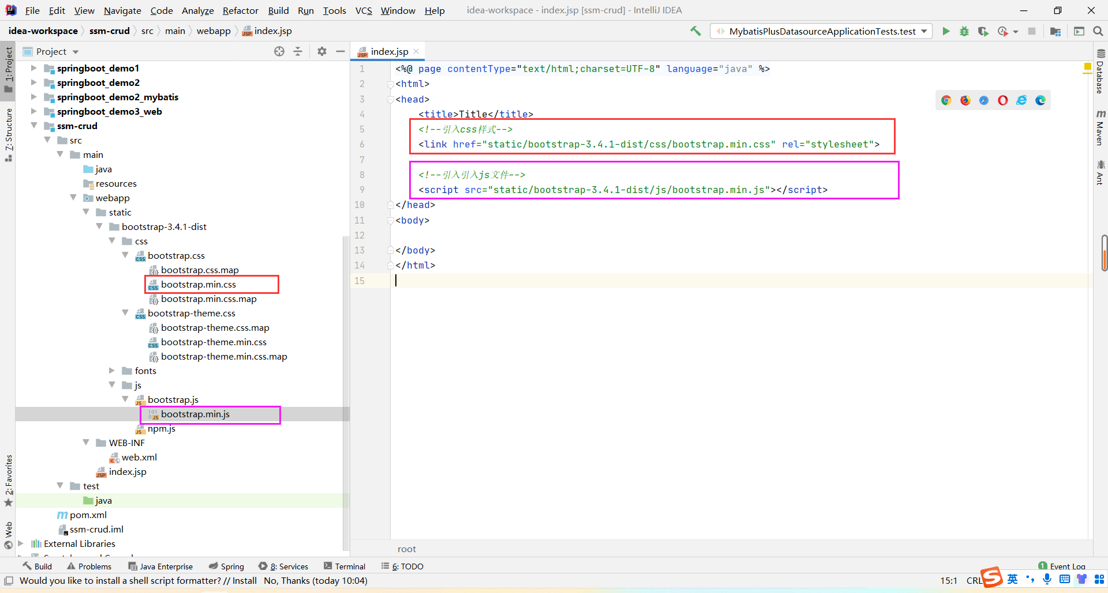Toggle the Database tool window on right edge
The image size is (1108, 593).
point(1100,72)
